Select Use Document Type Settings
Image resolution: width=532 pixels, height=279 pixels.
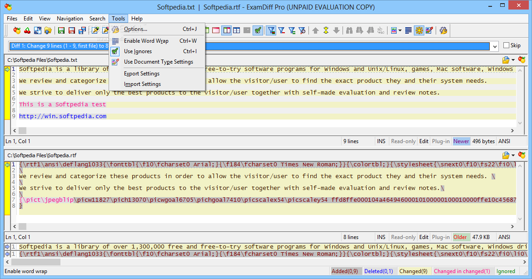[x=157, y=62]
